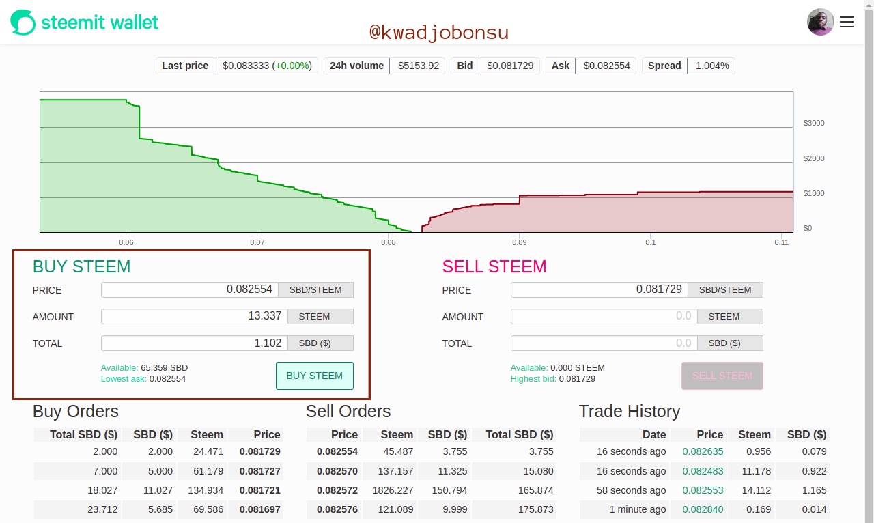Select sell order priced 0.082576
This screenshot has width=874, height=523.
click(x=432, y=509)
